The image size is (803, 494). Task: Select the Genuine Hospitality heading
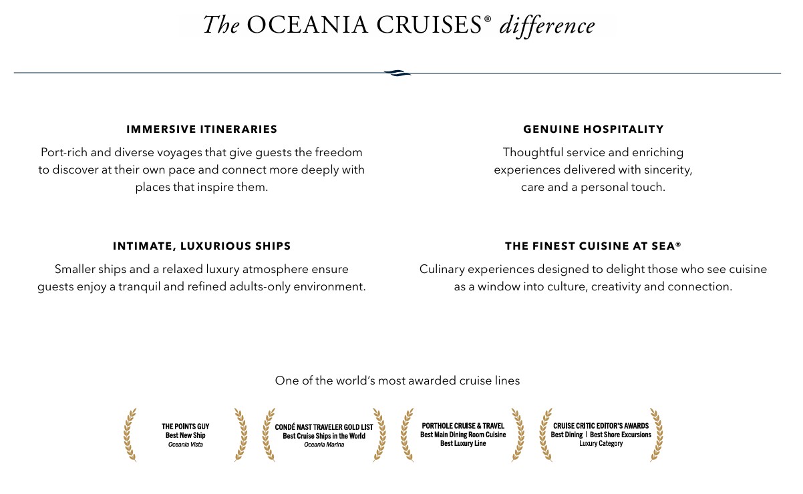point(593,129)
